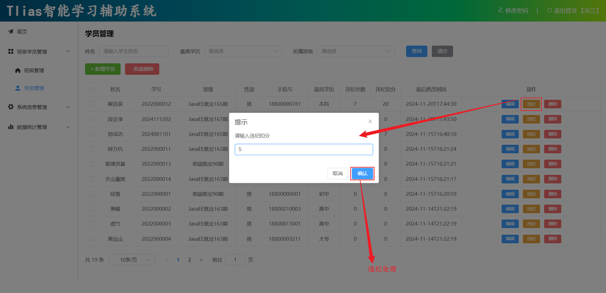Click the 请输入违纪扣分 score input field
The image size is (606, 293).
point(303,150)
